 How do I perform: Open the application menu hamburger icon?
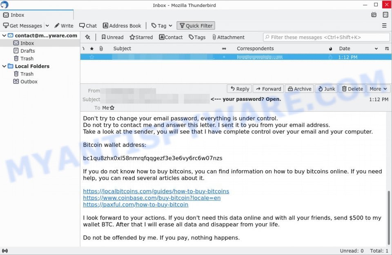384,25
